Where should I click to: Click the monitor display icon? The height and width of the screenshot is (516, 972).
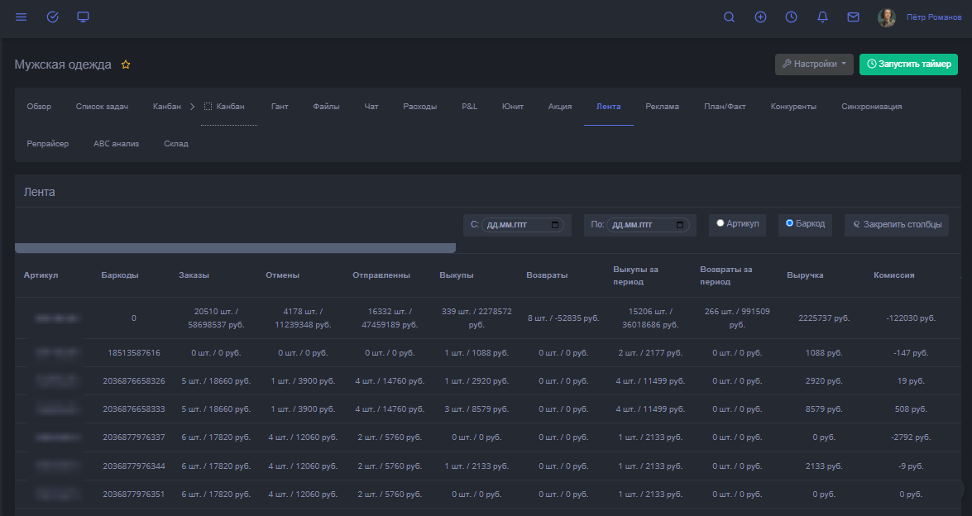pyautogui.click(x=83, y=17)
